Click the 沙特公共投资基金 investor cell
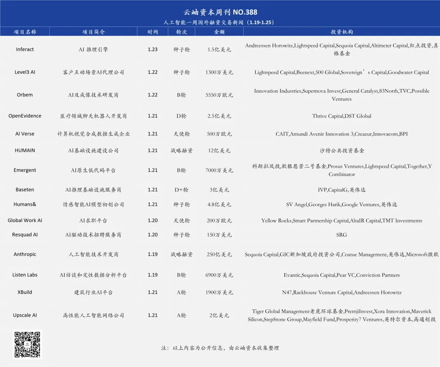Viewport: 440px width, 367px height. pyautogui.click(x=341, y=151)
